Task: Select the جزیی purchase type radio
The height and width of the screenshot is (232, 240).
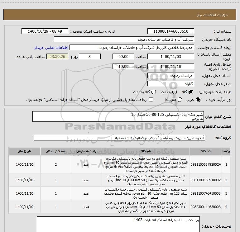Action: tap(198, 100)
